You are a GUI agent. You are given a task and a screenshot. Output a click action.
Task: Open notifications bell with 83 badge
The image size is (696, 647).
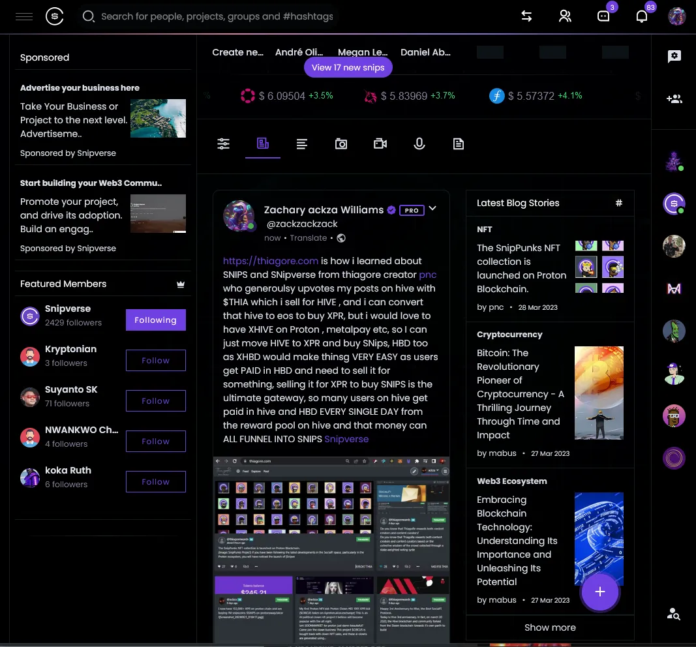coord(642,16)
